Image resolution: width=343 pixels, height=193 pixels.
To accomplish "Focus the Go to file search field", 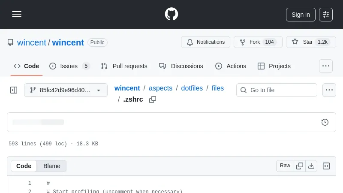I will [x=281, y=90].
